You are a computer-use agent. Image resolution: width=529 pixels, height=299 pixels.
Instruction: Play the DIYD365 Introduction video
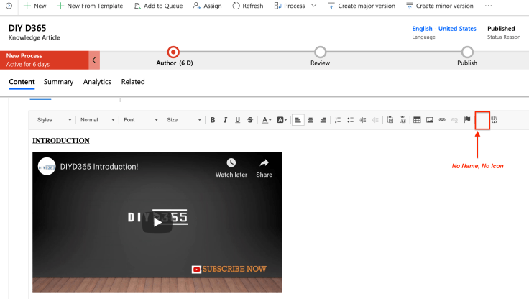pos(157,222)
